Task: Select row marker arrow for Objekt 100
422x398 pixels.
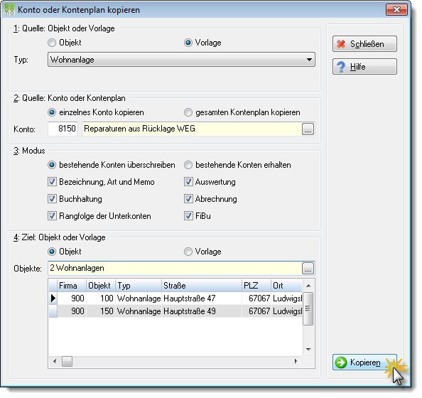Action: [53, 298]
